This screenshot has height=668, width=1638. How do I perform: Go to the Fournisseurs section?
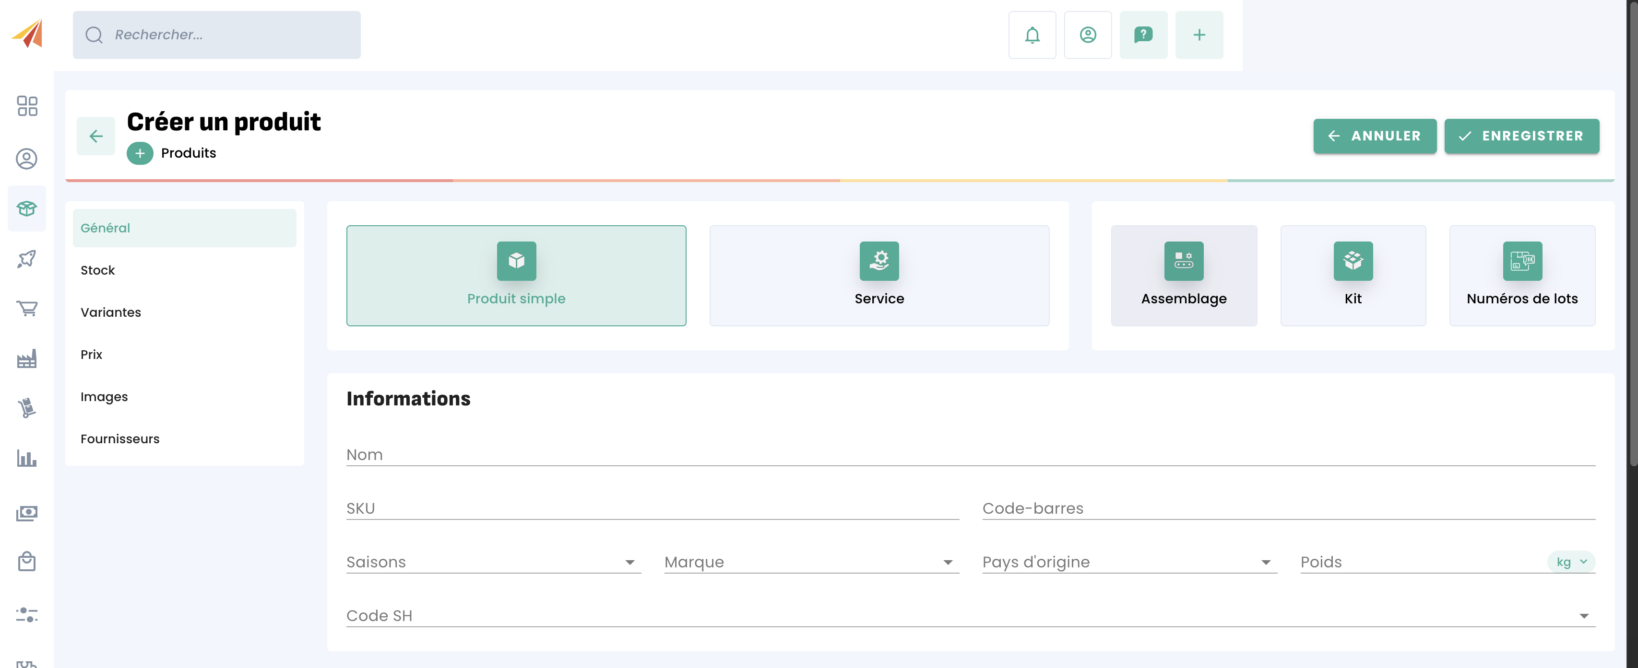tap(120, 439)
